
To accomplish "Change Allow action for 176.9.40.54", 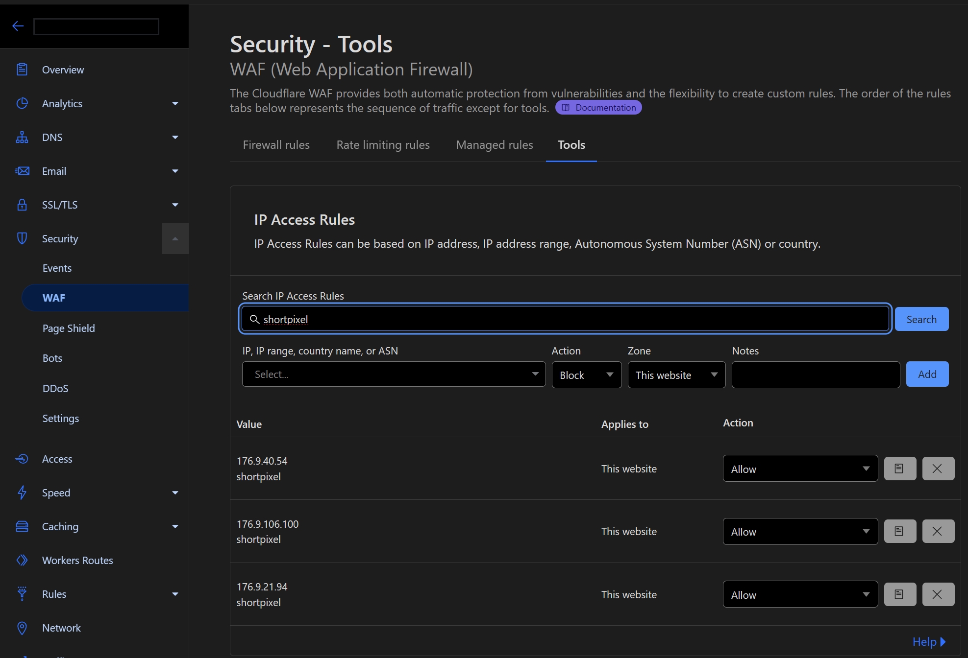I will pos(799,469).
